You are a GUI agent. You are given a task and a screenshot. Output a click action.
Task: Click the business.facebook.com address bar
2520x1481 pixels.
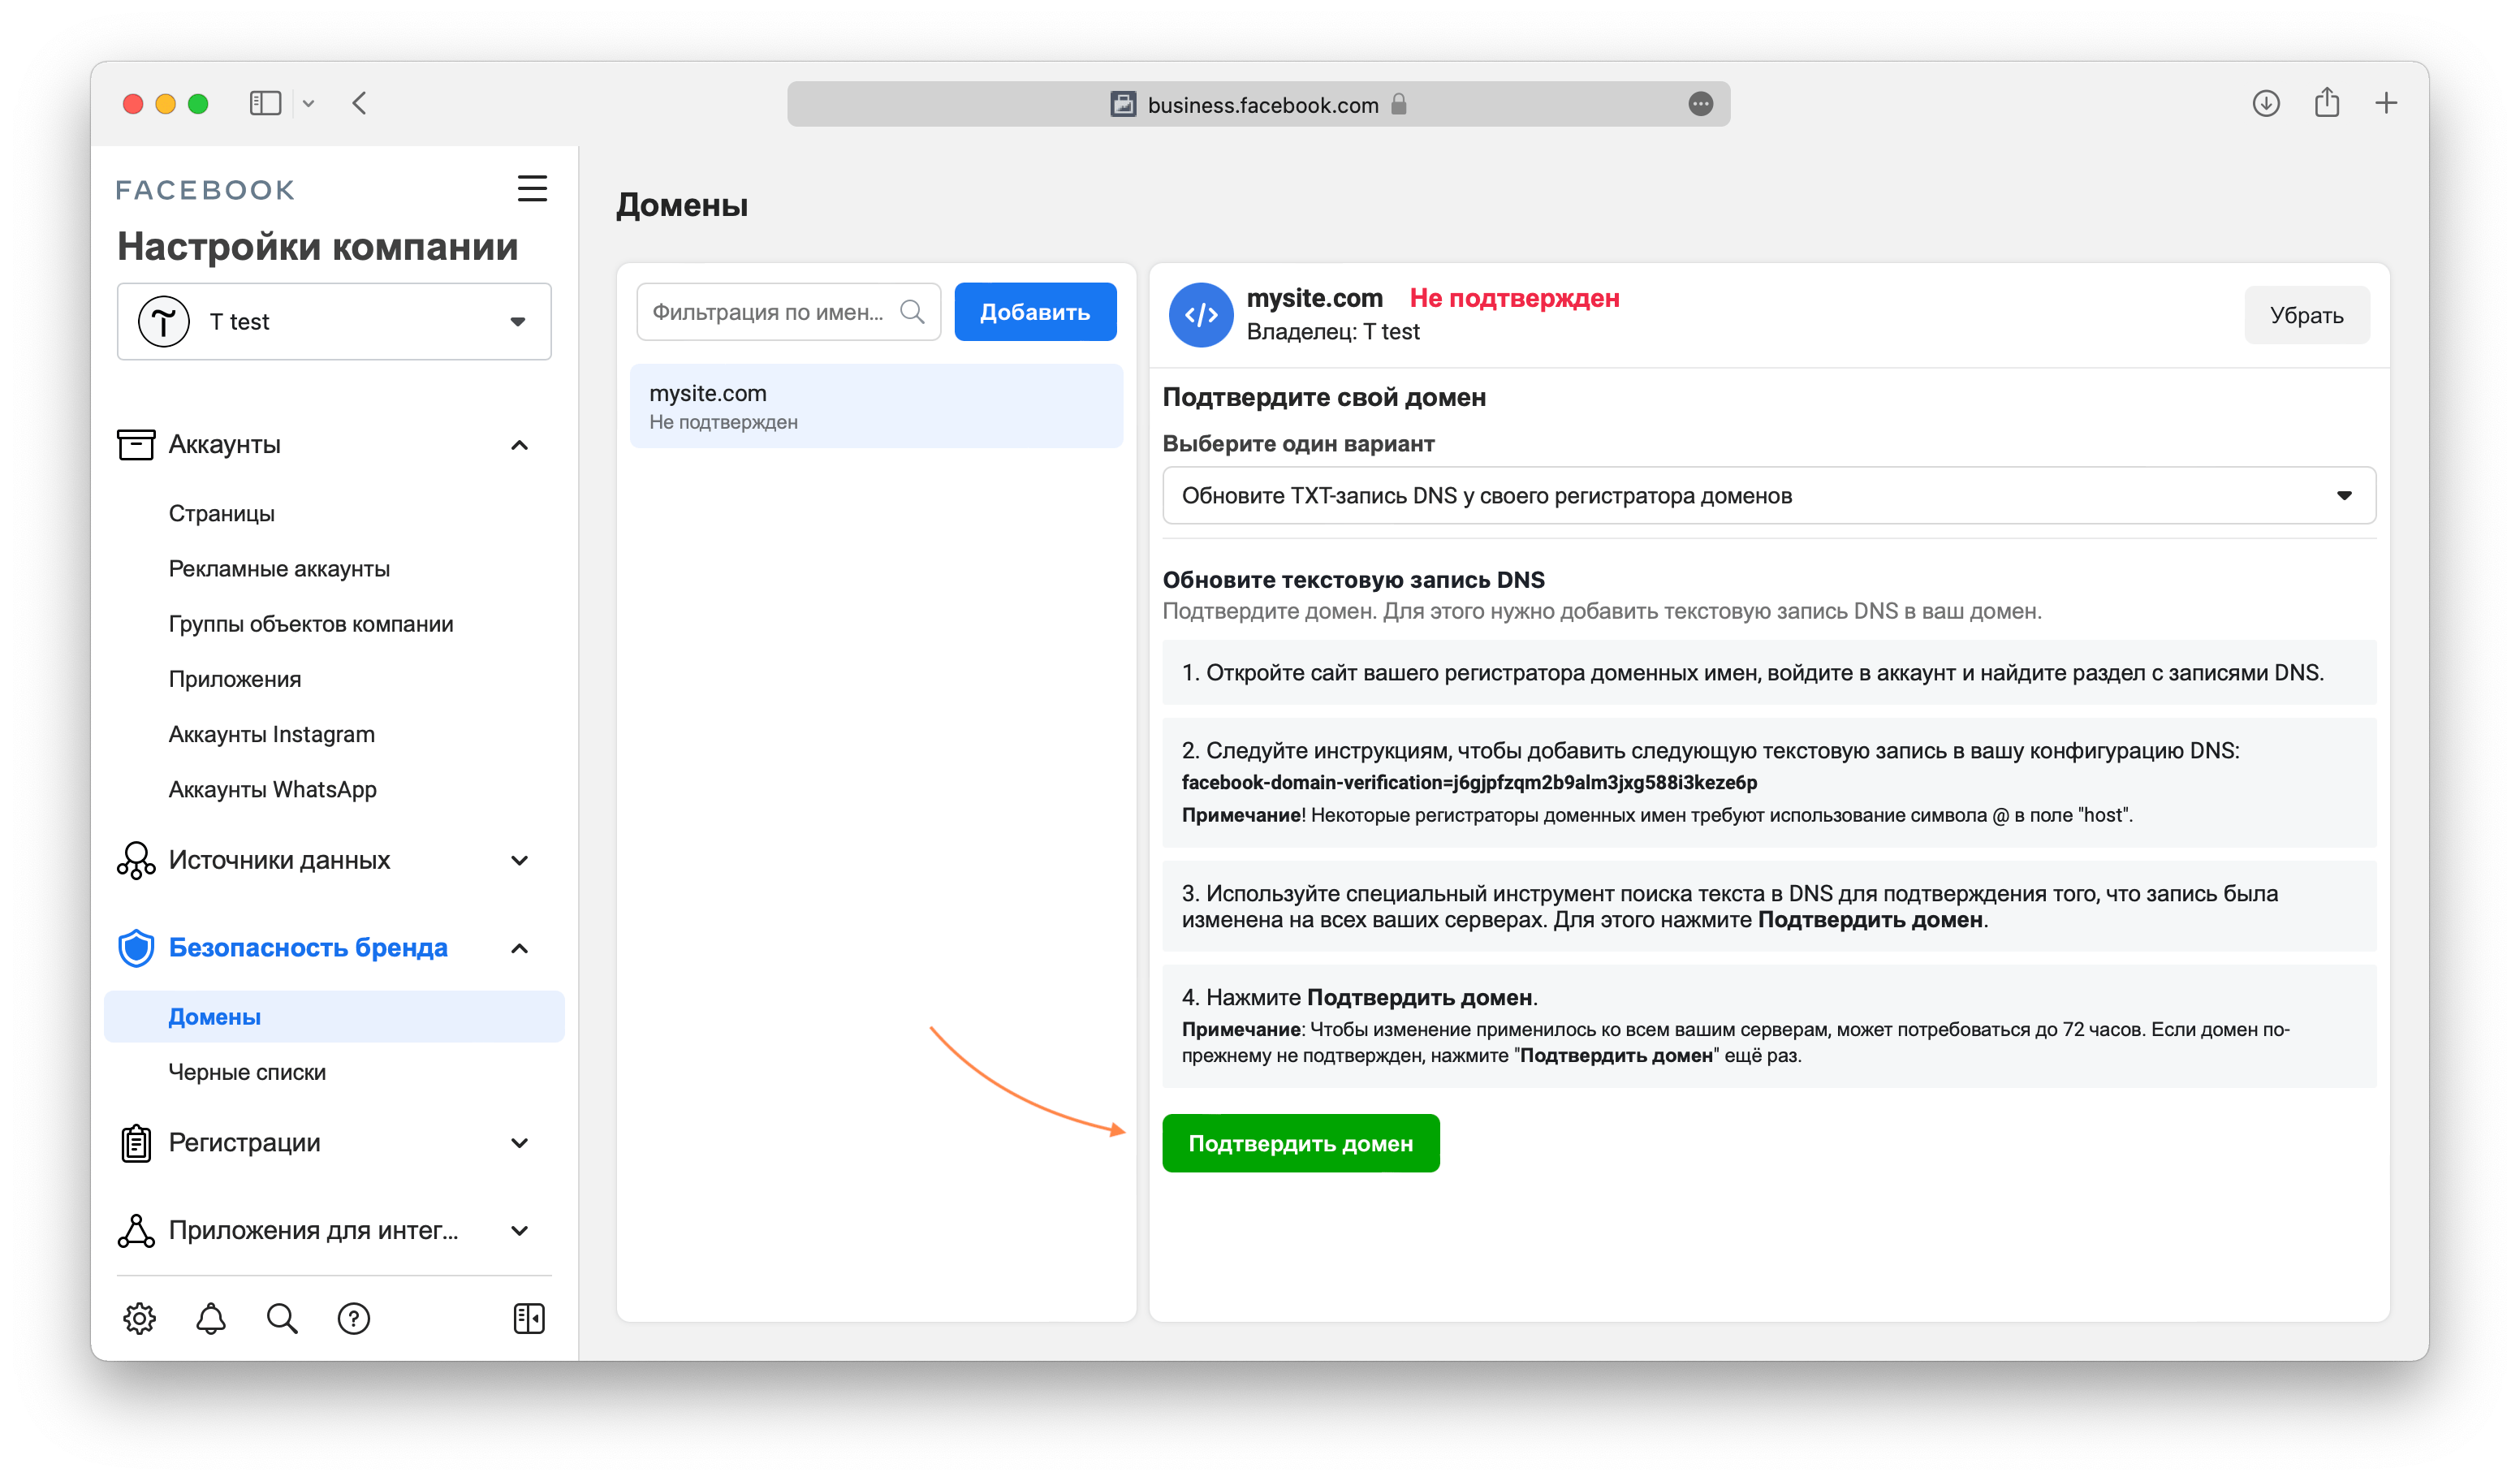[1258, 104]
